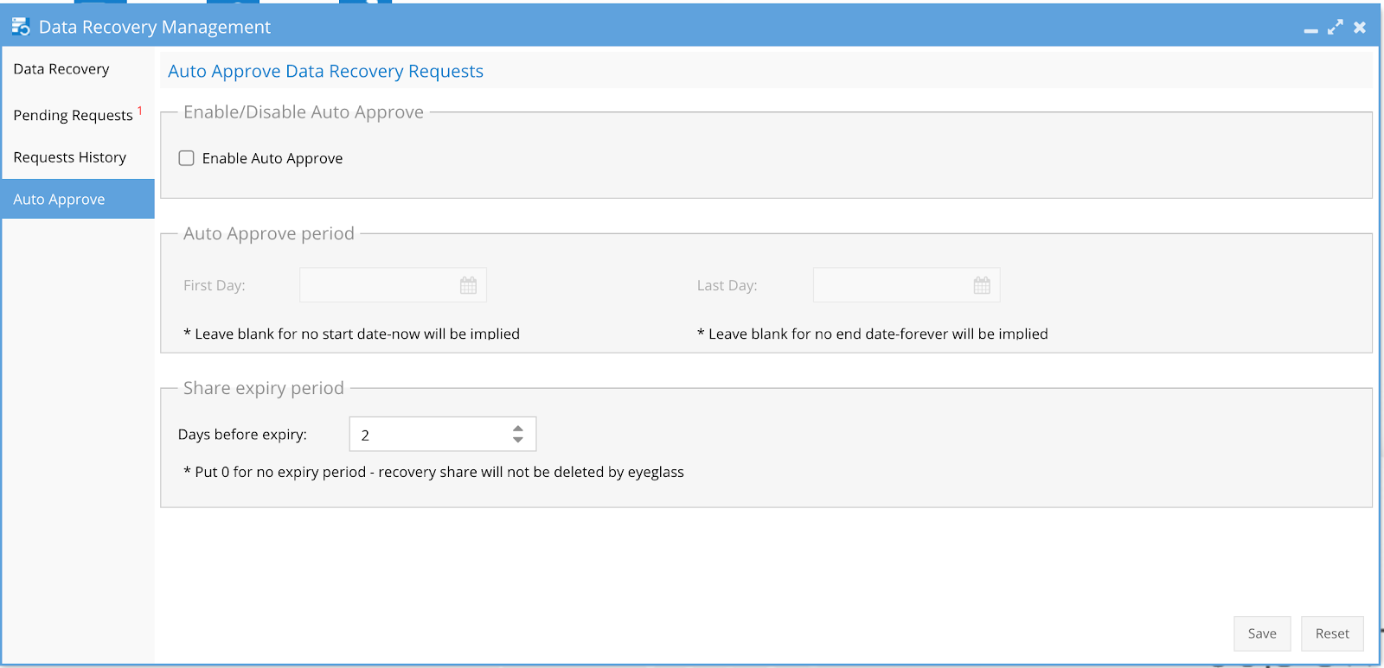Open the First Day calendar picker

468,285
